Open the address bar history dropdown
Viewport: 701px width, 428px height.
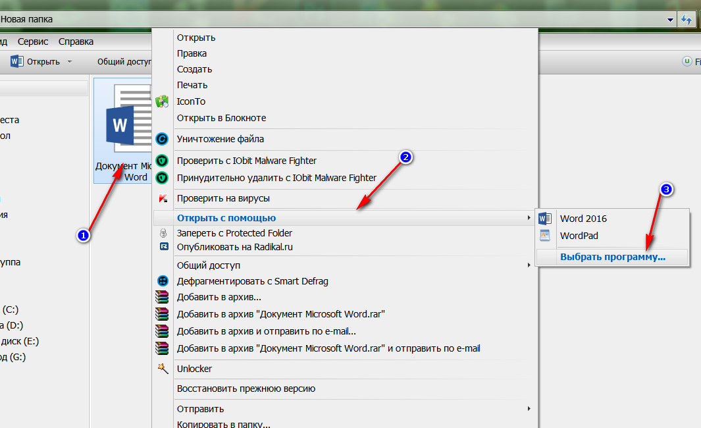coord(670,20)
